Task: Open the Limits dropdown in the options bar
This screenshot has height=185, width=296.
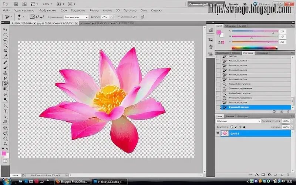Action: pyautogui.click(x=76, y=17)
